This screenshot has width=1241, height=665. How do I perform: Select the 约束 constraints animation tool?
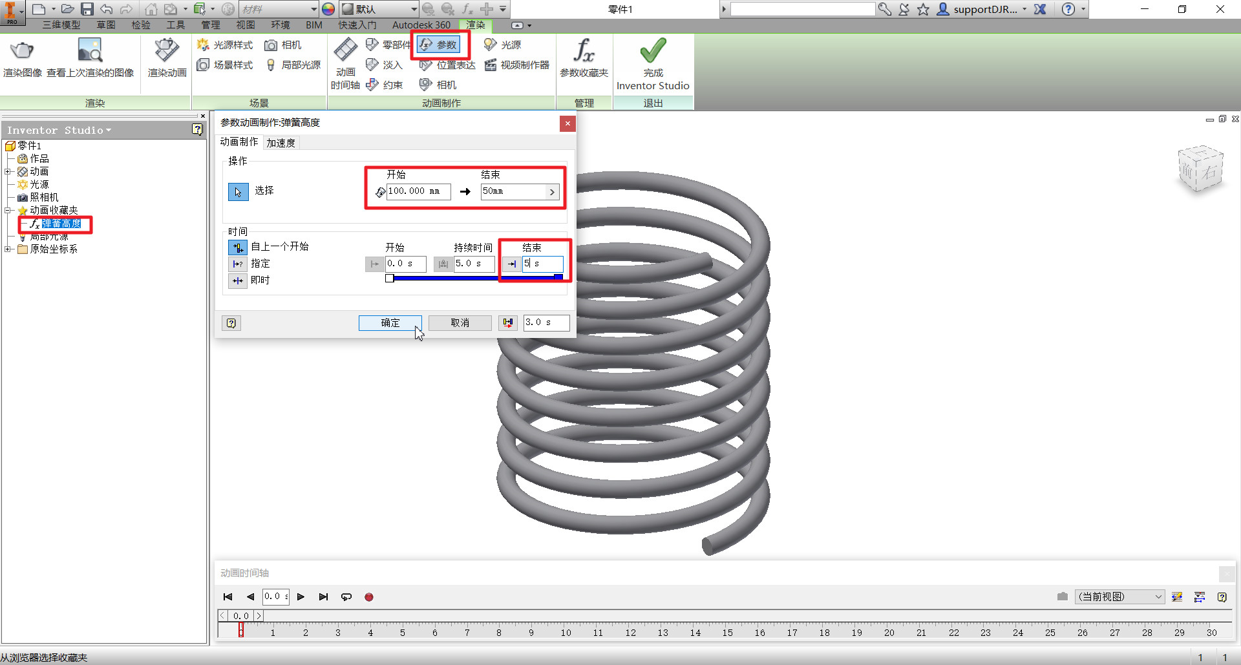(x=384, y=85)
